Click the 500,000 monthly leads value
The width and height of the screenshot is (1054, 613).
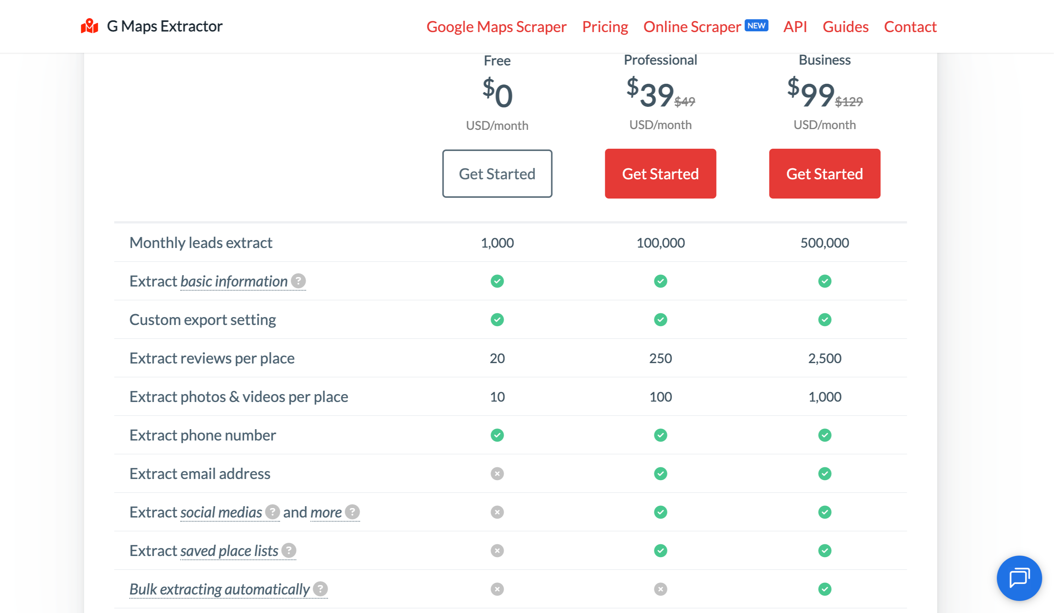[825, 243]
